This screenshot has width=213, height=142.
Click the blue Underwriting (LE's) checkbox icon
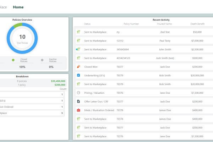coord(78,75)
